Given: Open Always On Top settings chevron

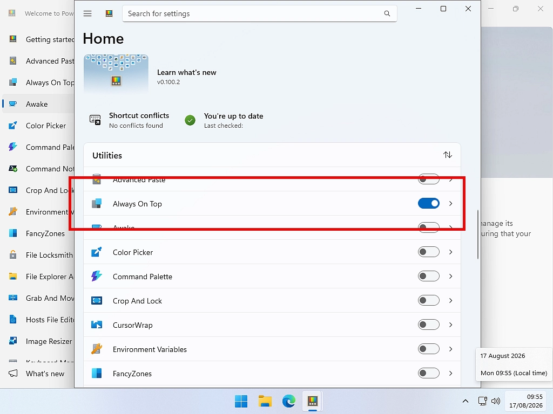Looking at the screenshot, I should click(451, 203).
